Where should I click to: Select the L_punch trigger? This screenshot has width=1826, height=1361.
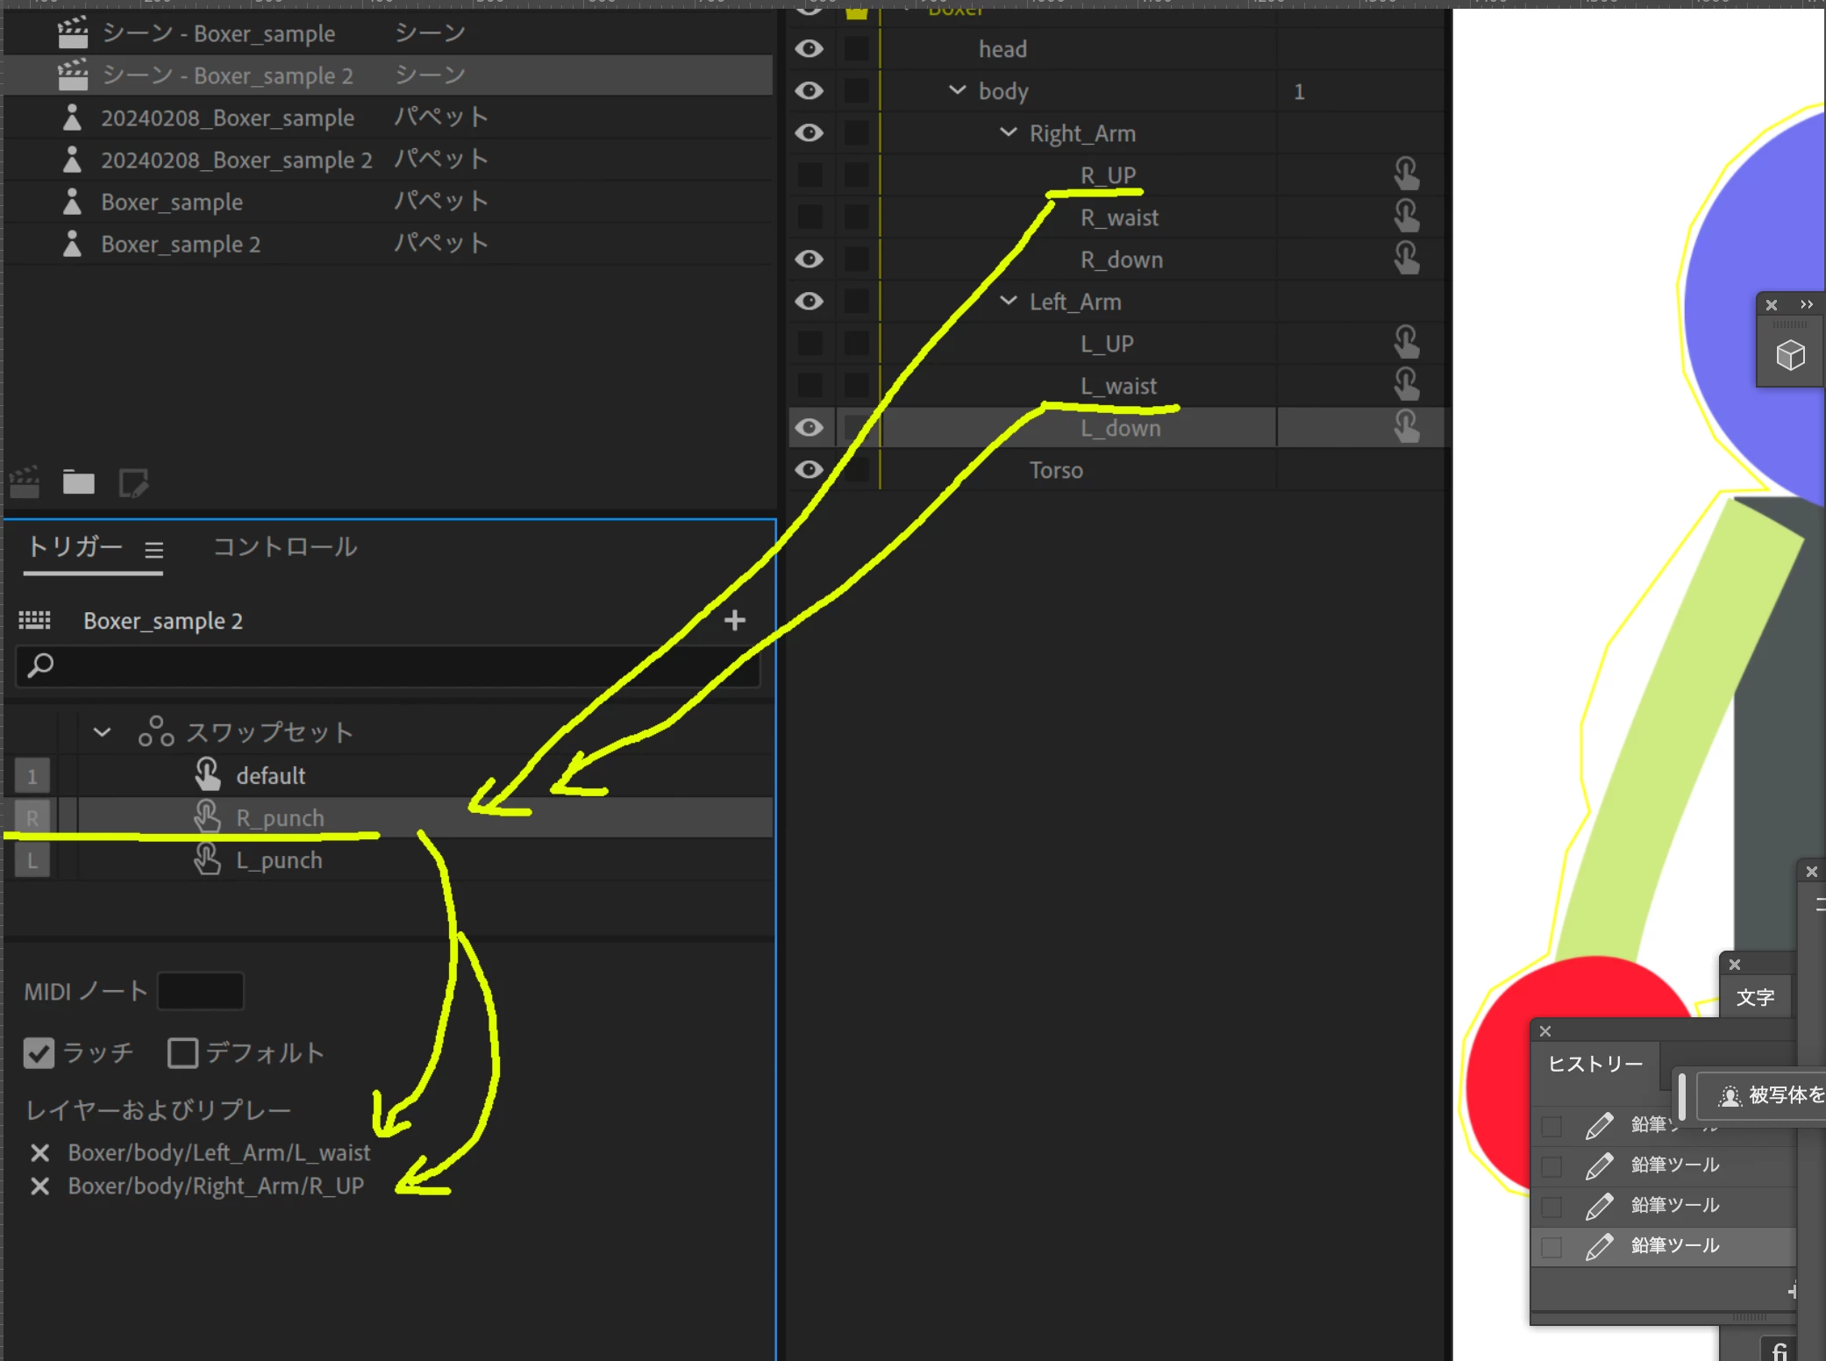coord(279,860)
